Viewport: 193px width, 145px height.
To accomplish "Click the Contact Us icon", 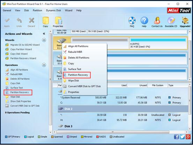I will (x=157, y=22).
